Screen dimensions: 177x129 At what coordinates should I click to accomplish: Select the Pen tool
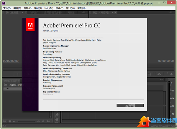pyautogui.click(x=57, y=115)
